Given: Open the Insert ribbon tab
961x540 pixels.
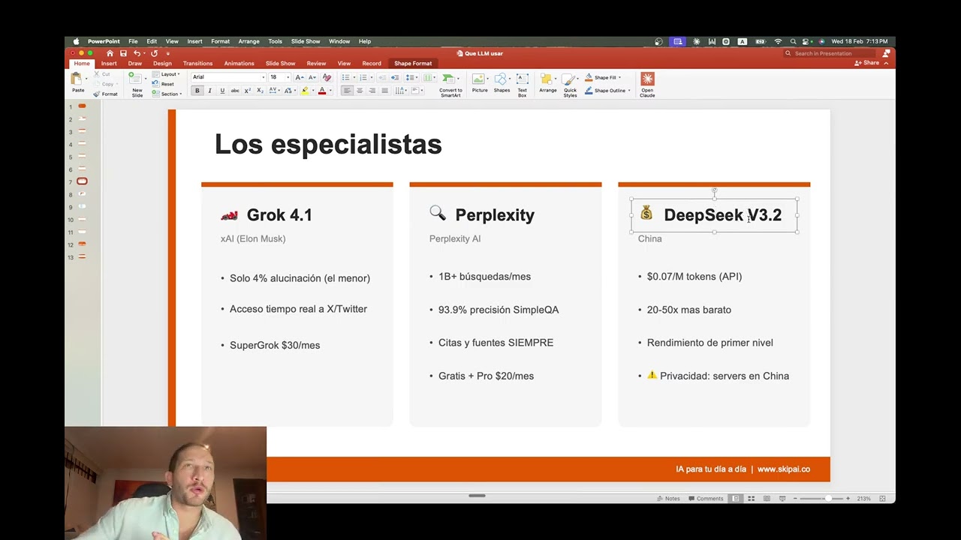Looking at the screenshot, I should 109,63.
